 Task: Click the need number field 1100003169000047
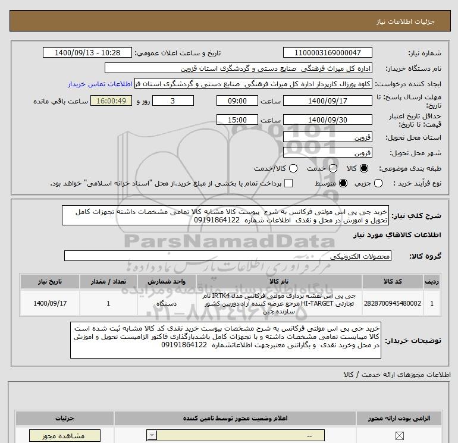[327, 52]
